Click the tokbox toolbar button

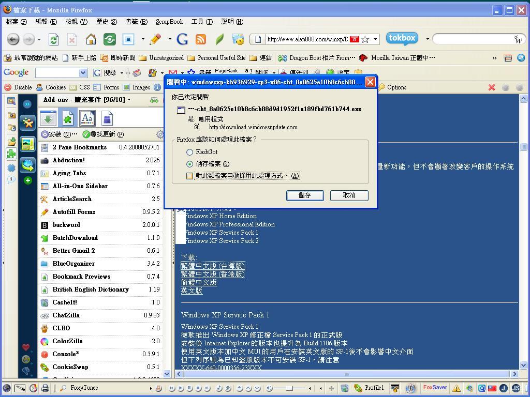(x=402, y=38)
